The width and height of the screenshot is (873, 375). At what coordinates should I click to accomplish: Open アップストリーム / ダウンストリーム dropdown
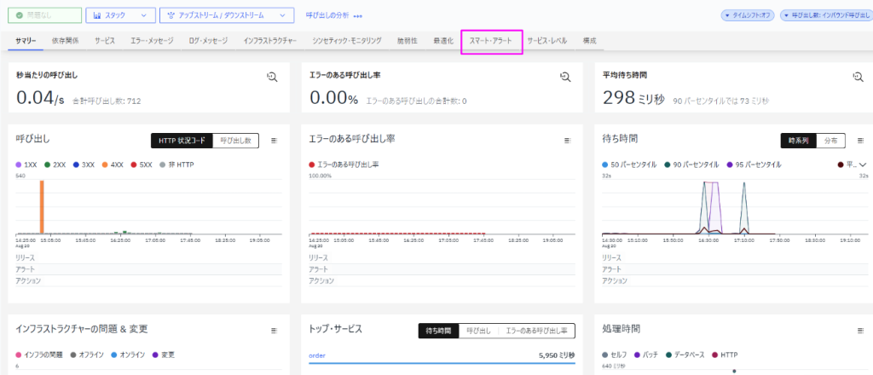[227, 15]
